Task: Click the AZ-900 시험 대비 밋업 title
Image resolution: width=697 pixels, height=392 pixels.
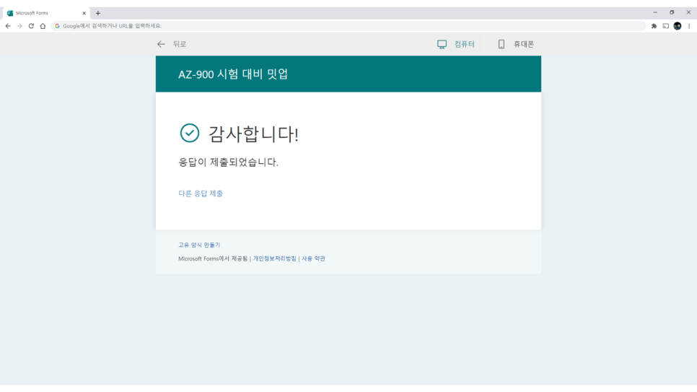Action: click(233, 74)
